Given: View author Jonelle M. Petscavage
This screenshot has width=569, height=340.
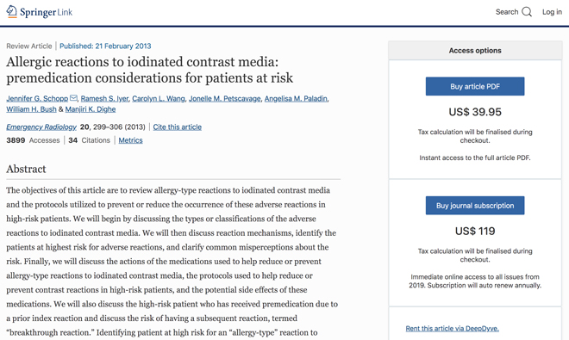Looking at the screenshot, I should [225, 99].
